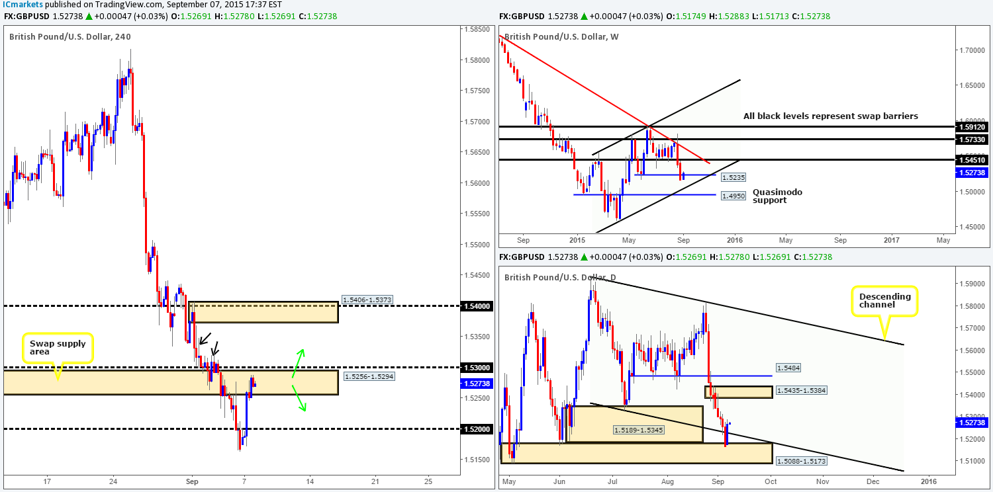Click the 1.45000 label on weekly price axis

tap(971, 227)
